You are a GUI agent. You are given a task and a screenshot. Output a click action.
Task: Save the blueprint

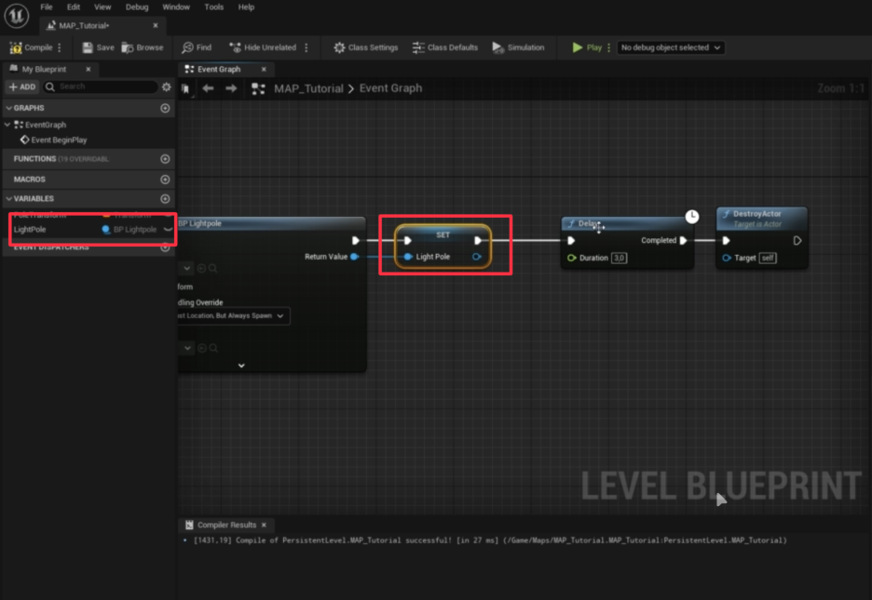[98, 47]
